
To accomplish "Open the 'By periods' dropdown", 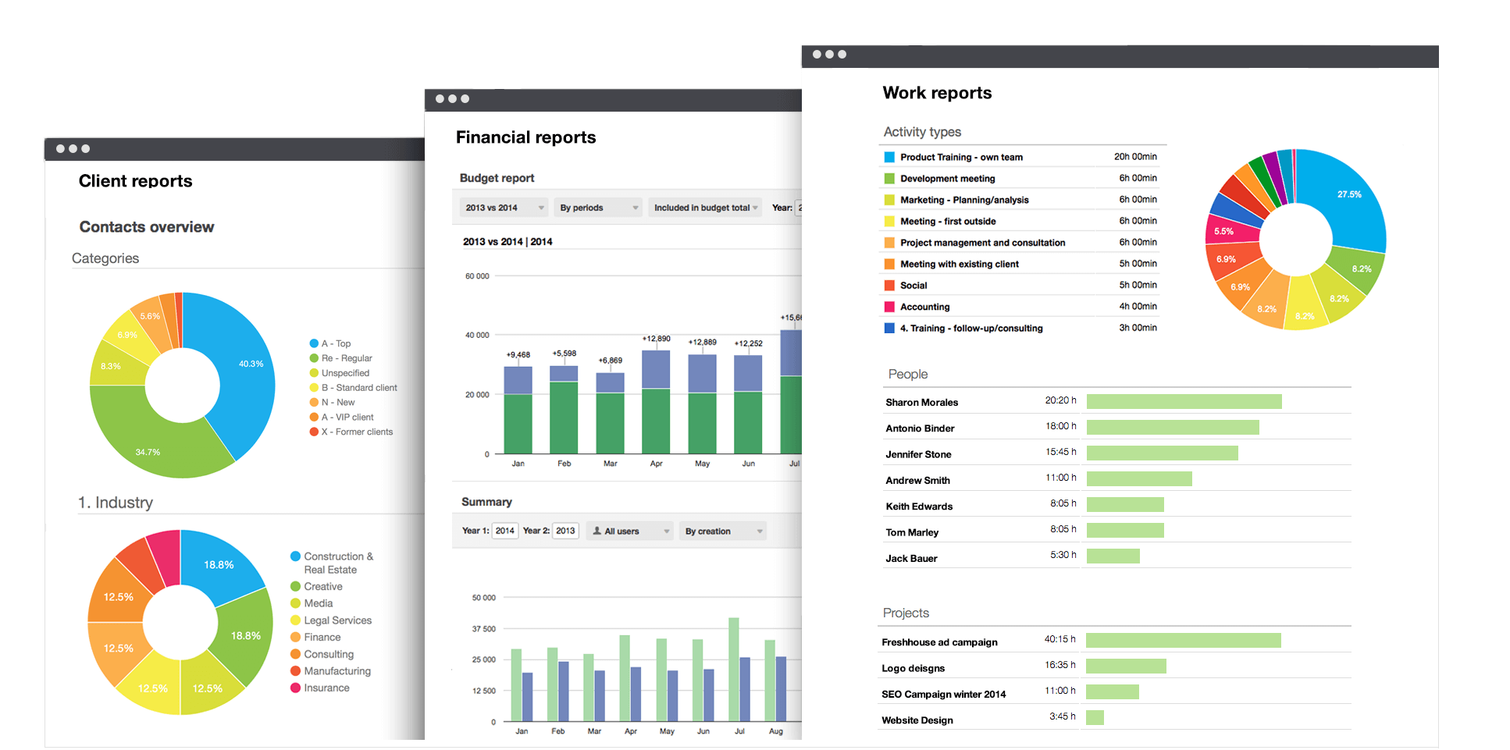I will point(598,208).
